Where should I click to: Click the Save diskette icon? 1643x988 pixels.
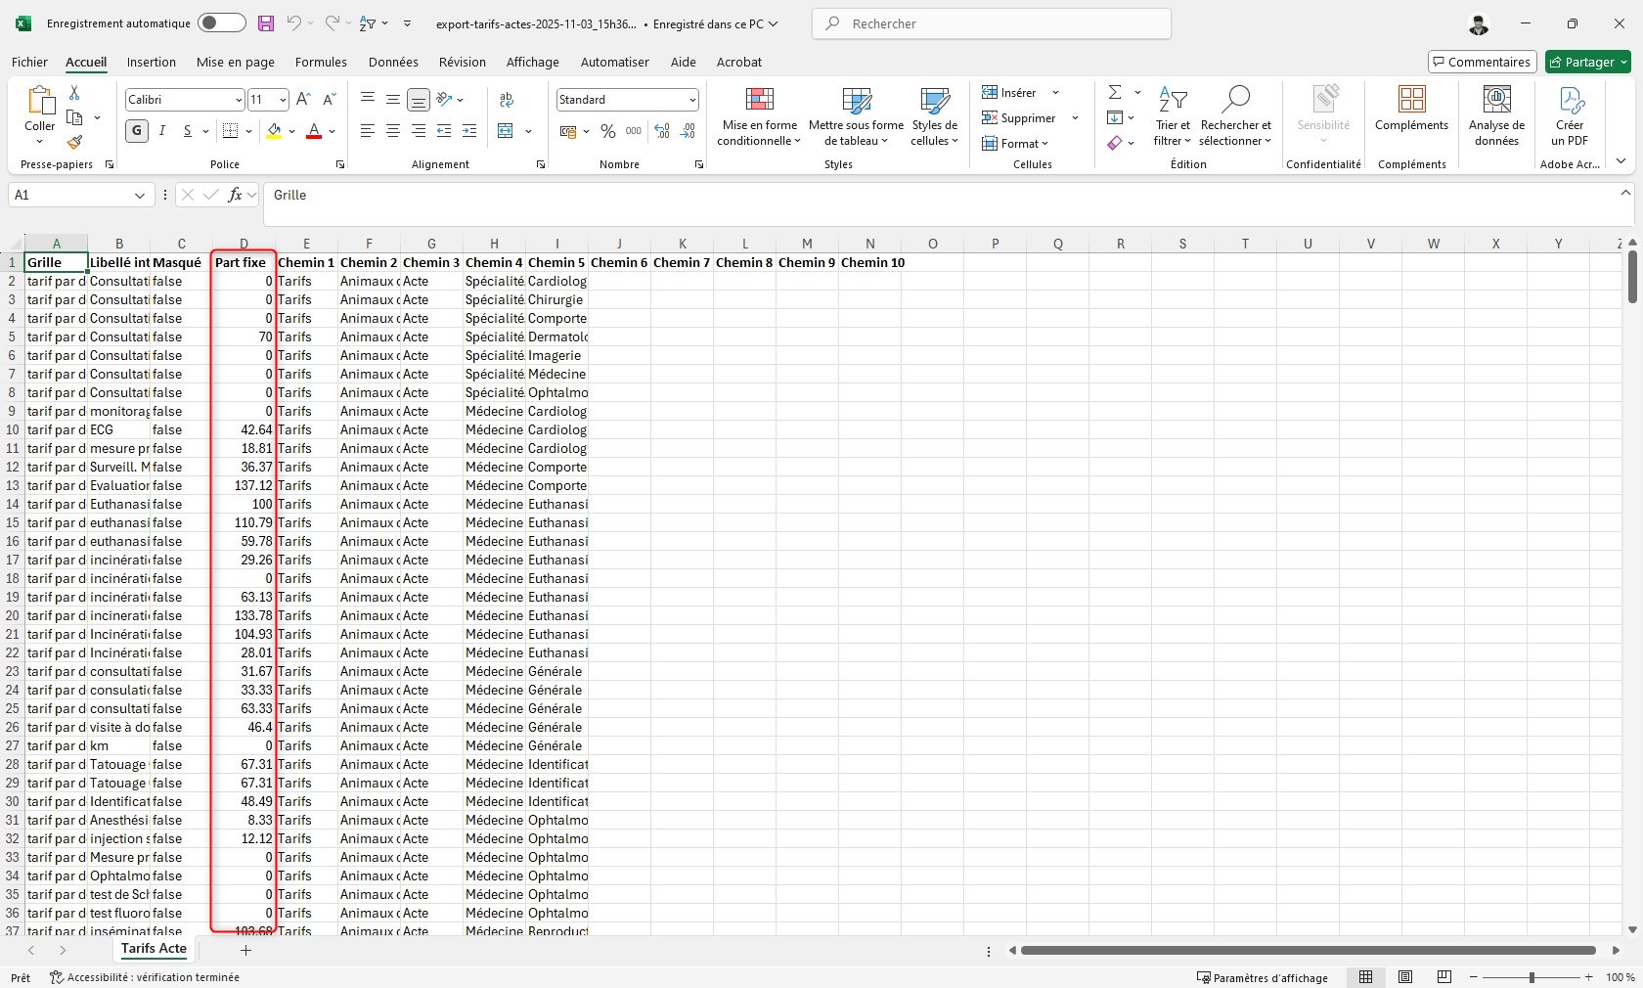[265, 23]
